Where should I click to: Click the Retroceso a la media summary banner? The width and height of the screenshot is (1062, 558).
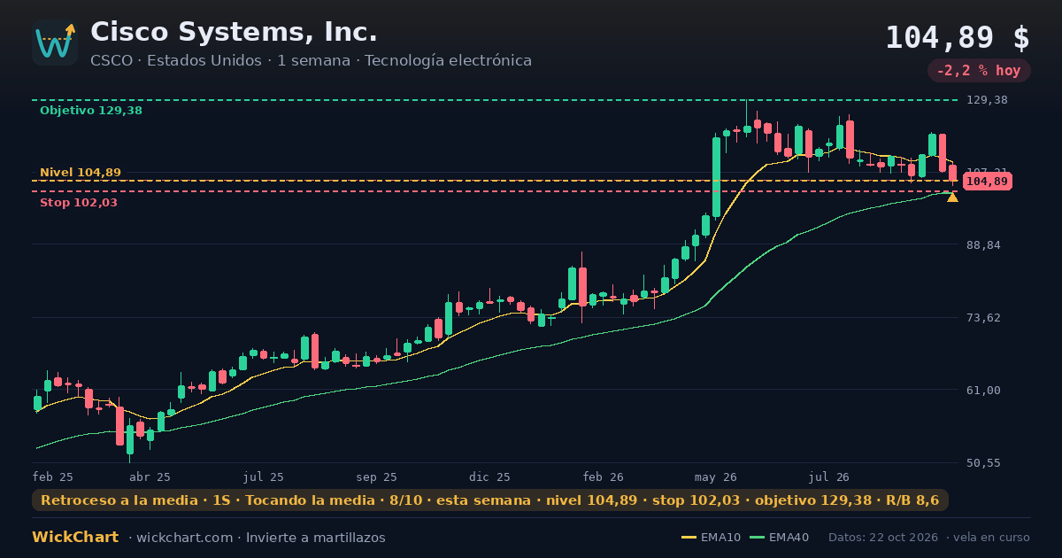[490, 500]
